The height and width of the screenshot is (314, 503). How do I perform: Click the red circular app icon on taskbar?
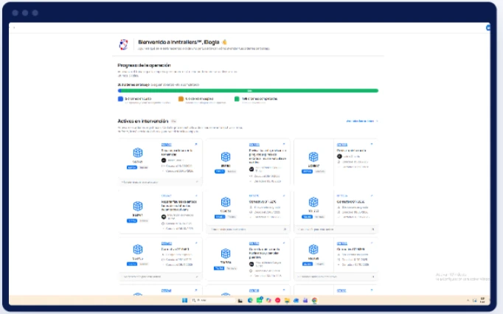click(x=278, y=300)
